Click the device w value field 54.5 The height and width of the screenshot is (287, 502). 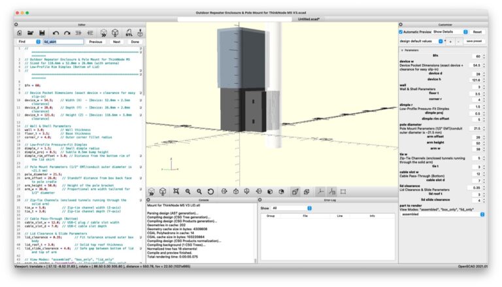coord(476,65)
